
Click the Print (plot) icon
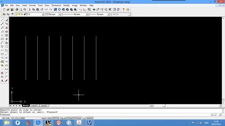17,9
